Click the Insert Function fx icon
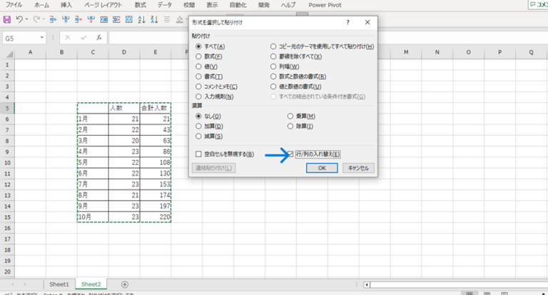The image size is (548, 295). coord(98,37)
